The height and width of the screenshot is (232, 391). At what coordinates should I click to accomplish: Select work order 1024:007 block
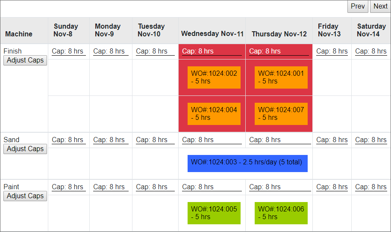(x=281, y=114)
